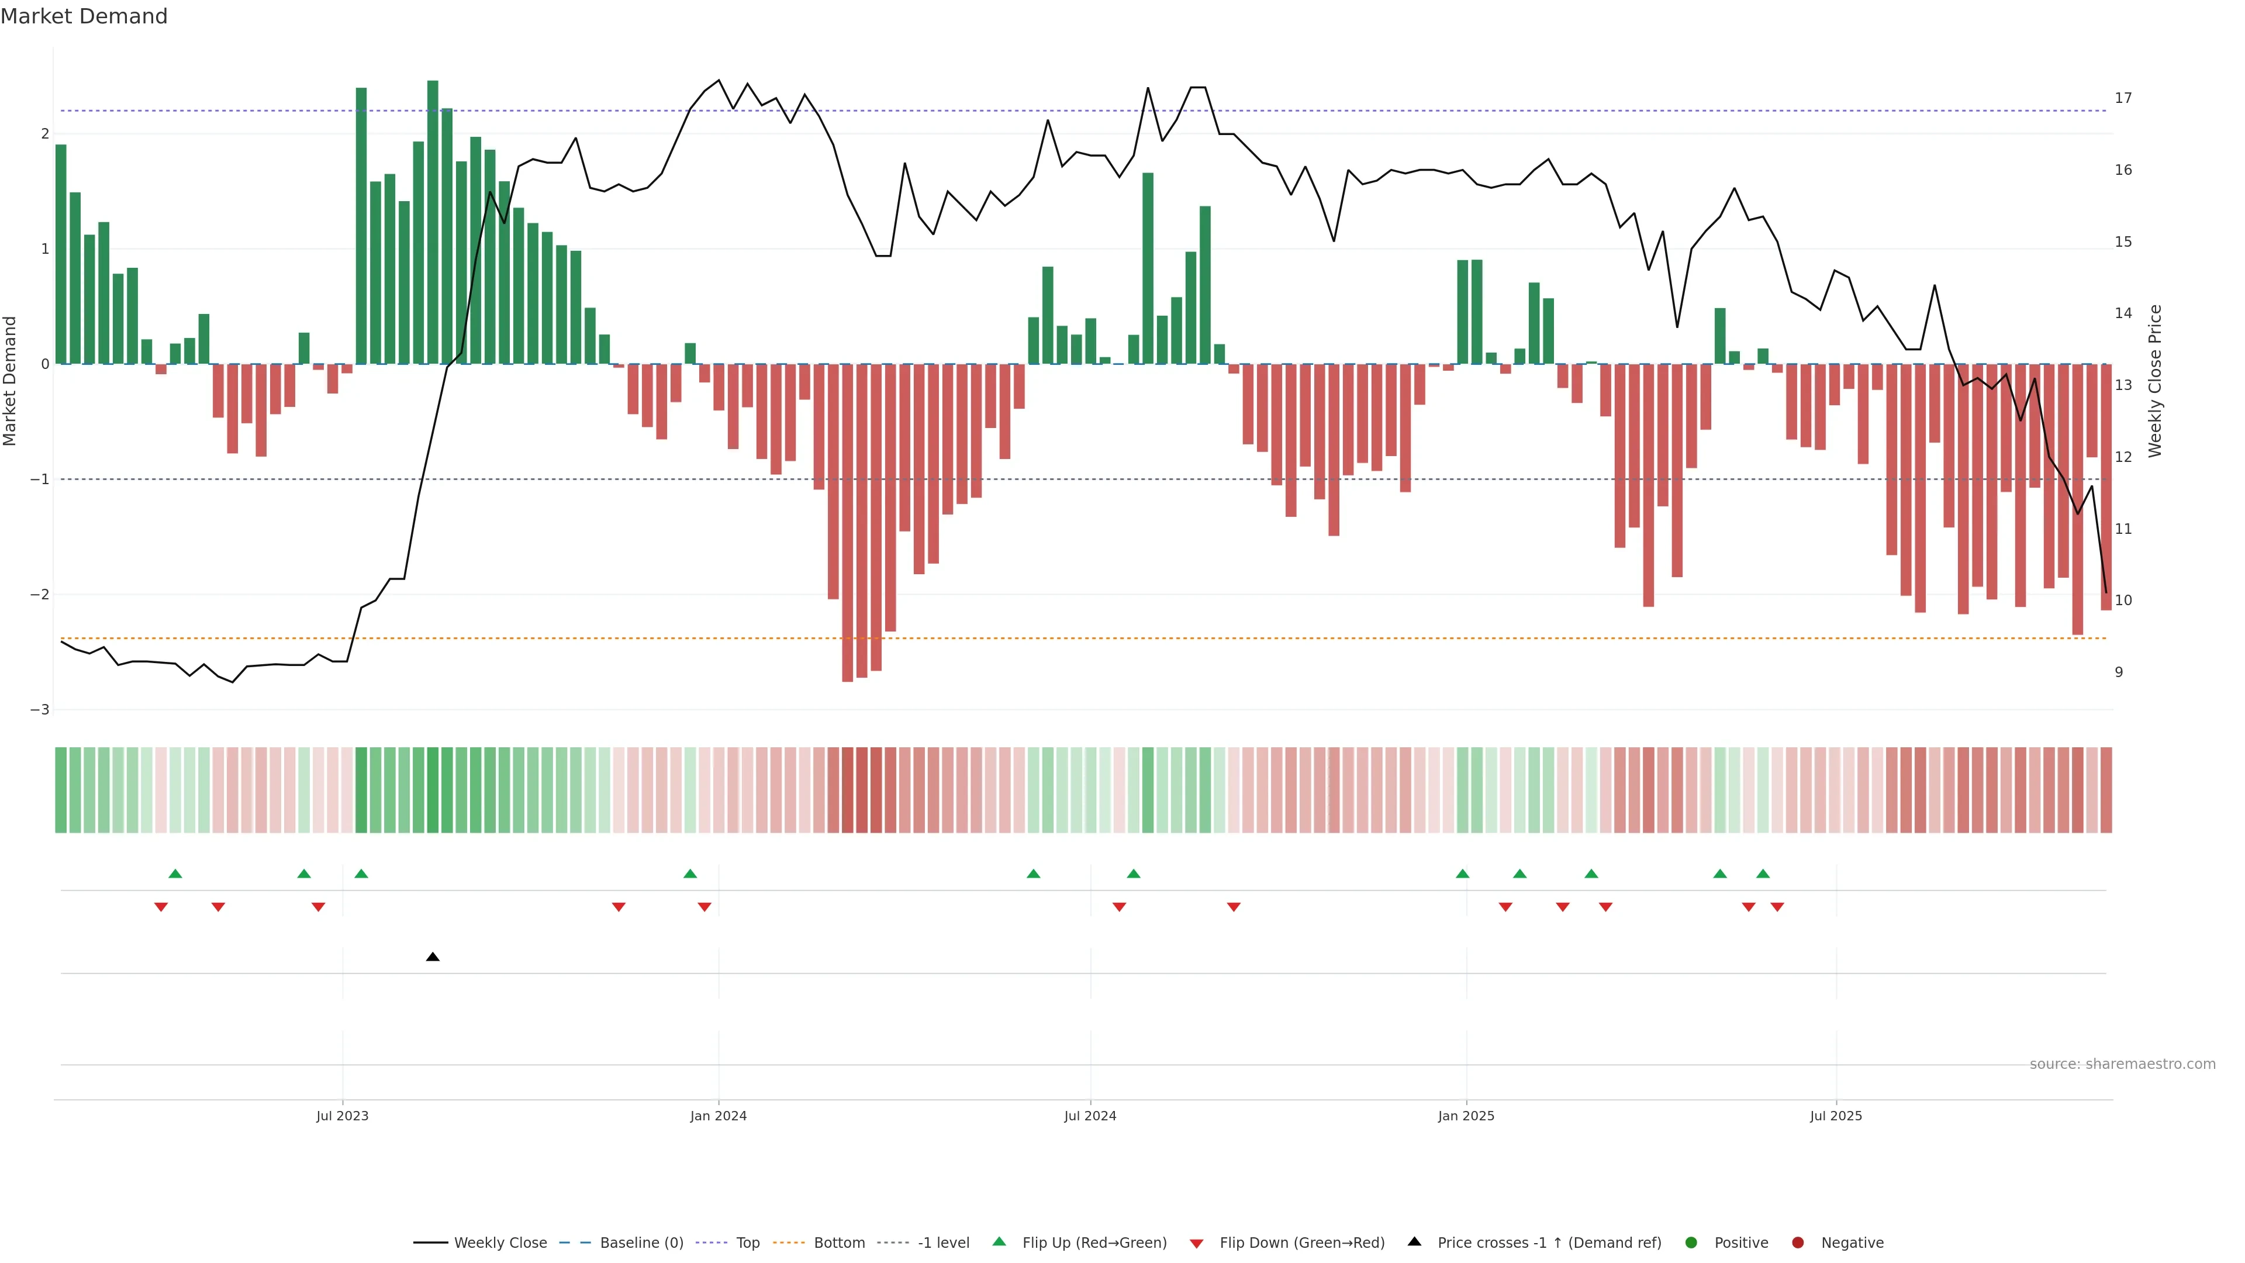2245x1263 pixels.
Task: Click the first green flip-up triangle marker
Action: (175, 874)
